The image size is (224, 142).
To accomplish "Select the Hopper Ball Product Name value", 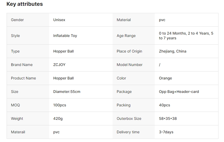I will click(x=63, y=78).
